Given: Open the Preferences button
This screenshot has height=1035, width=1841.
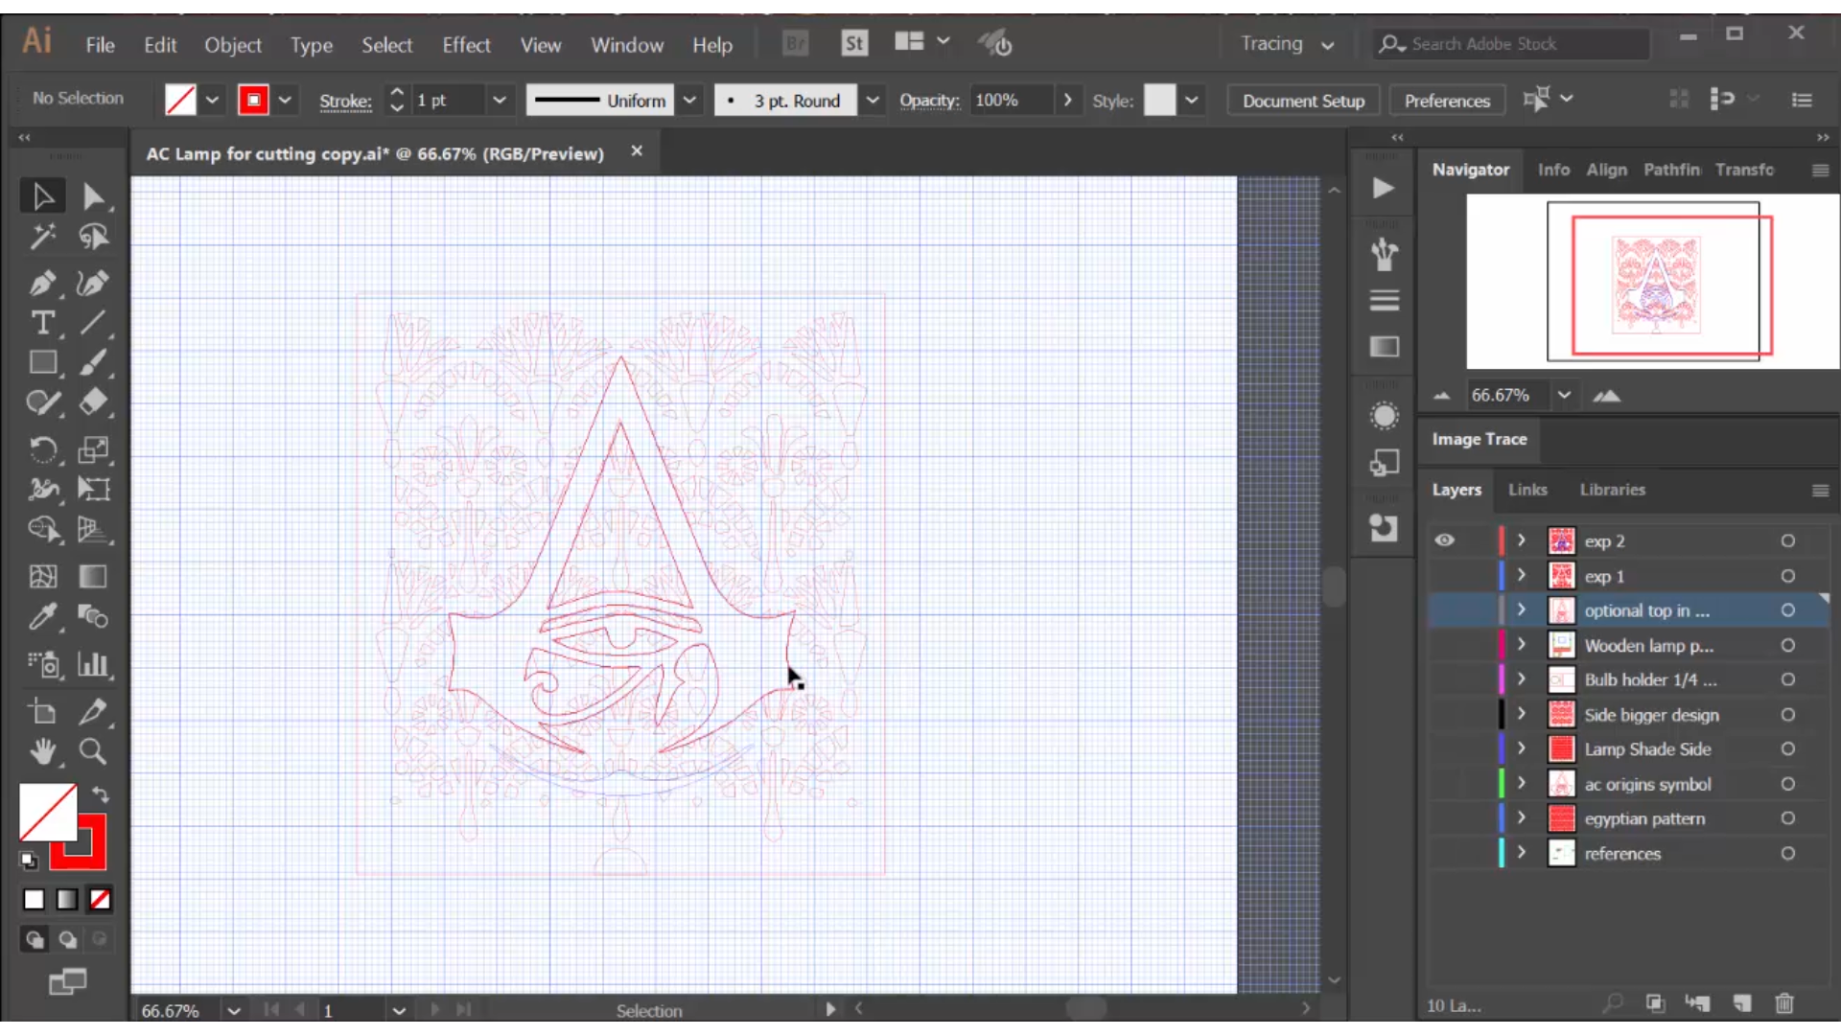Looking at the screenshot, I should (1447, 101).
